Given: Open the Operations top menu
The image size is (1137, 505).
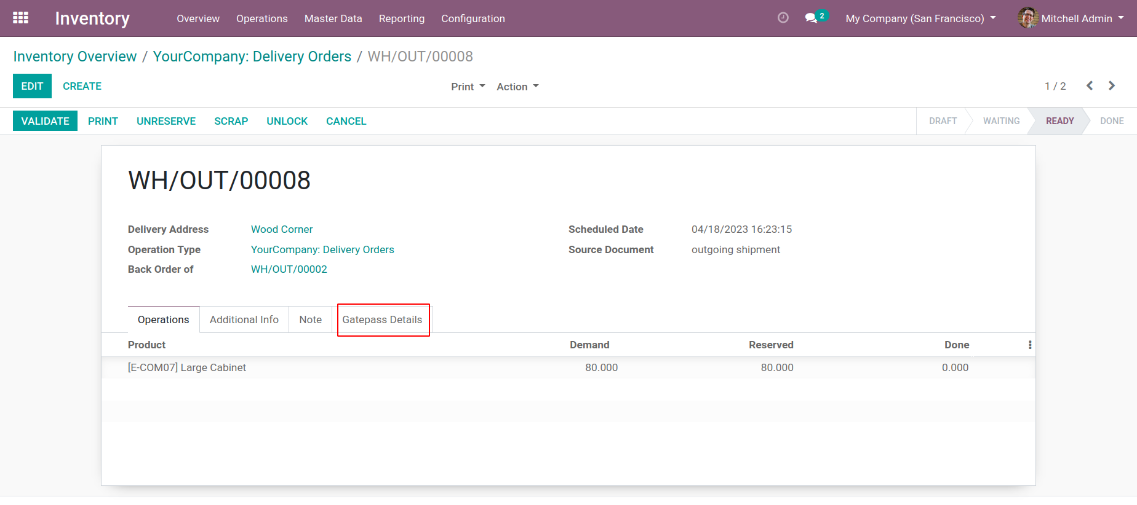Looking at the screenshot, I should 262,18.
